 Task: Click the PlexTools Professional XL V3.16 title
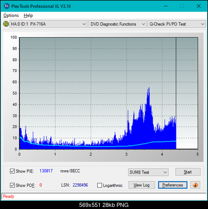click(41, 6)
